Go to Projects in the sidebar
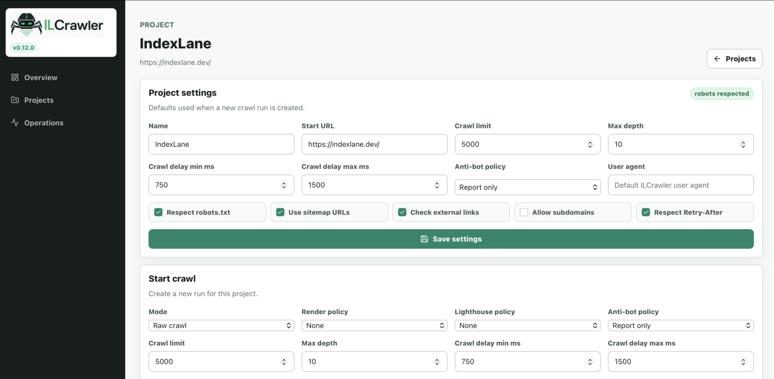The width and height of the screenshot is (774, 379). click(x=39, y=100)
